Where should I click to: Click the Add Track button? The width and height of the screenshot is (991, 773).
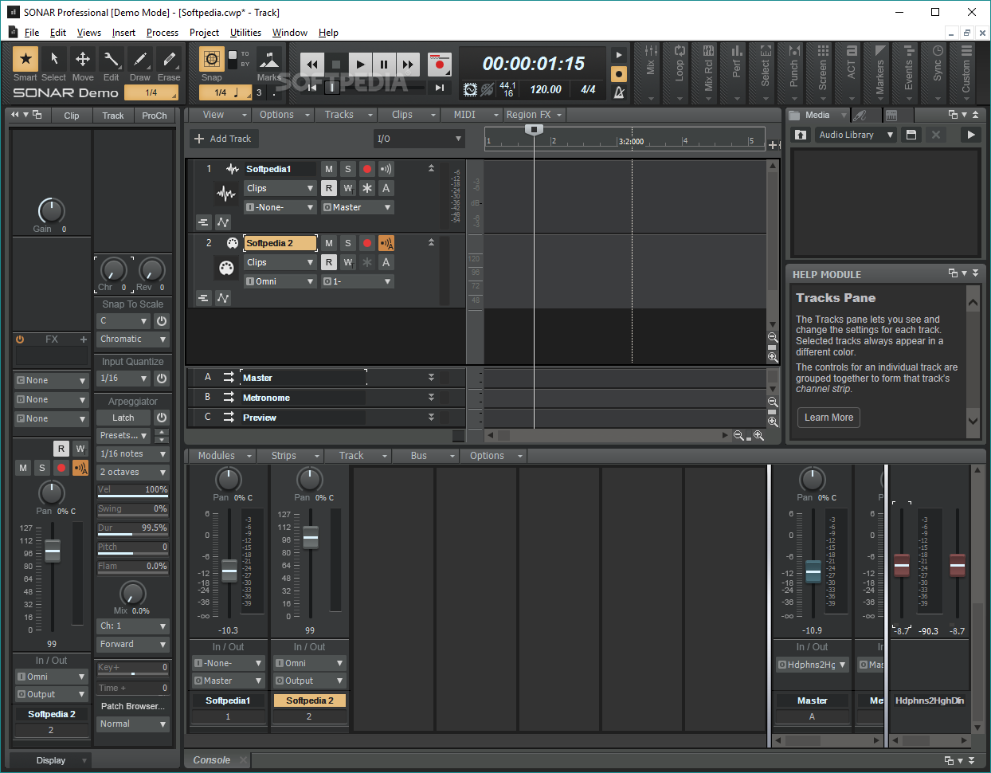point(223,139)
